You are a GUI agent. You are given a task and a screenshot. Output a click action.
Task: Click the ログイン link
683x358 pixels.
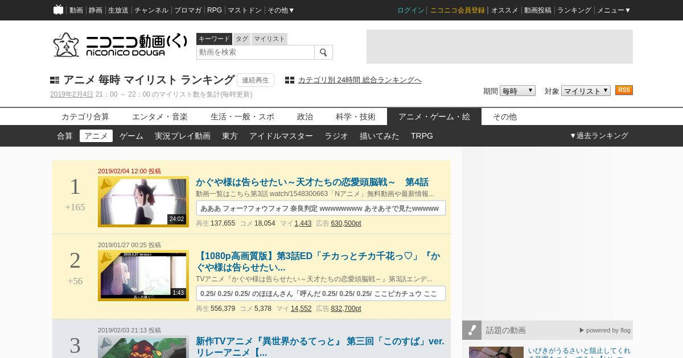[411, 10]
